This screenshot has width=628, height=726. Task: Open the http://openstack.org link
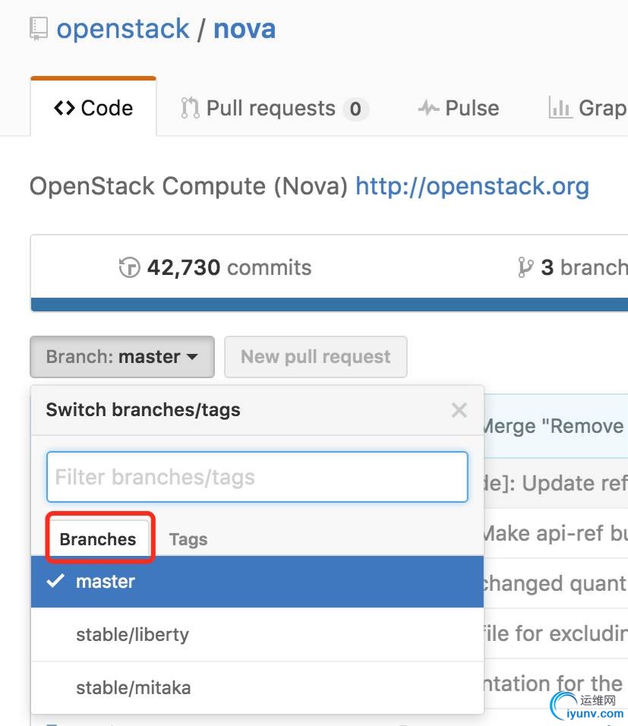472,186
